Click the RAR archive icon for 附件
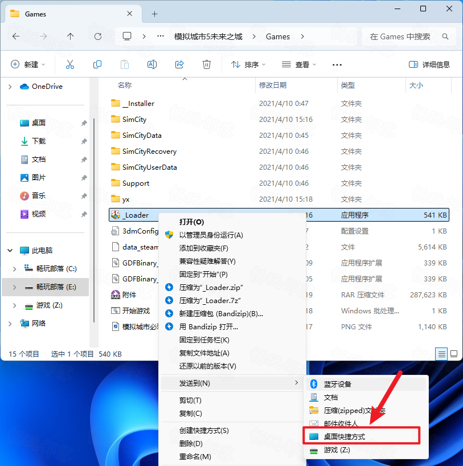This screenshot has width=463, height=466. (115, 295)
